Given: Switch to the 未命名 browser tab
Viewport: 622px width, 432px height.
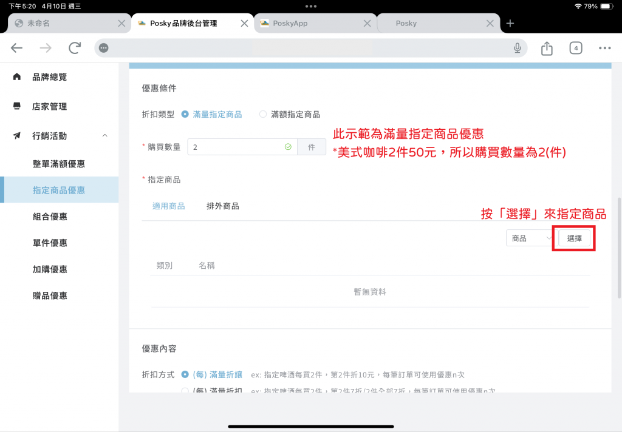Looking at the screenshot, I should point(69,24).
